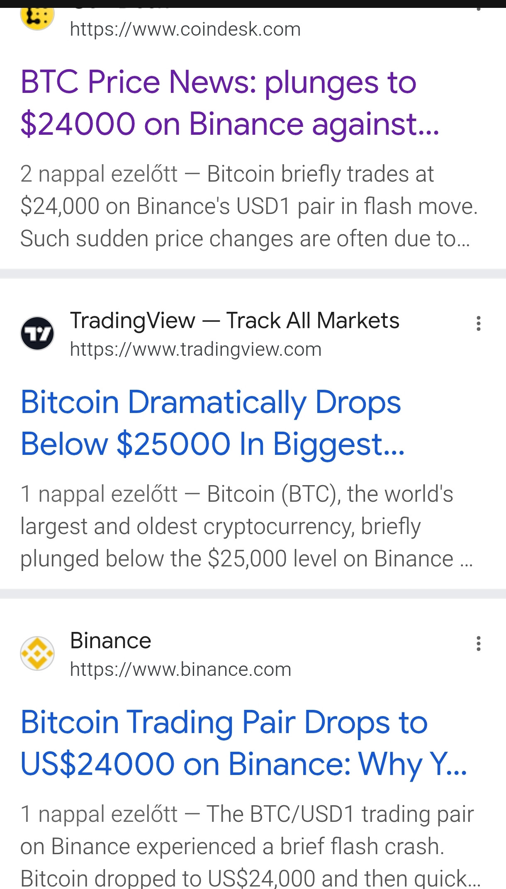Tap the 'Binance' site name label
Screen dimensions: 506x889
click(110, 641)
